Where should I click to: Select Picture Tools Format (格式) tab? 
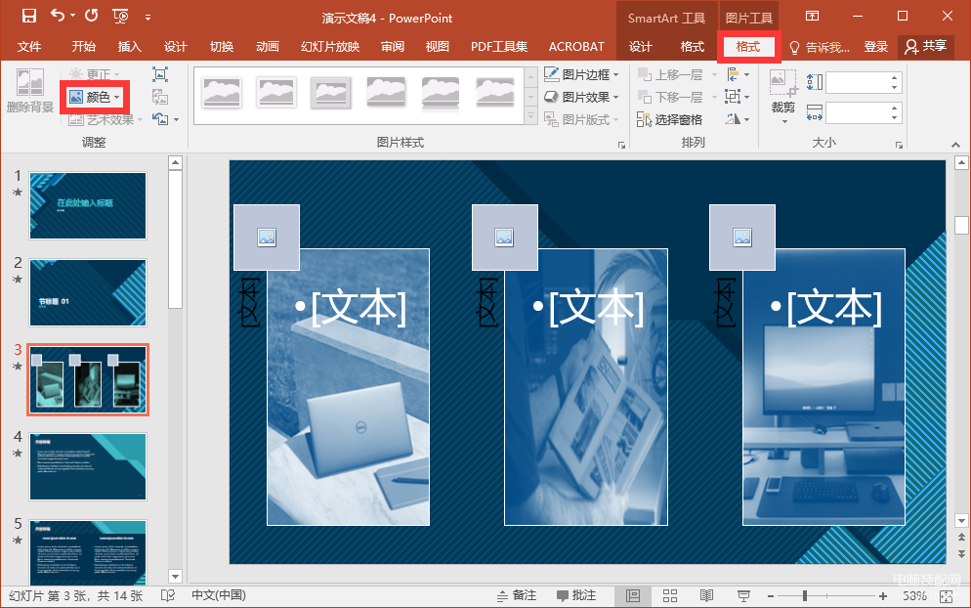tap(748, 47)
